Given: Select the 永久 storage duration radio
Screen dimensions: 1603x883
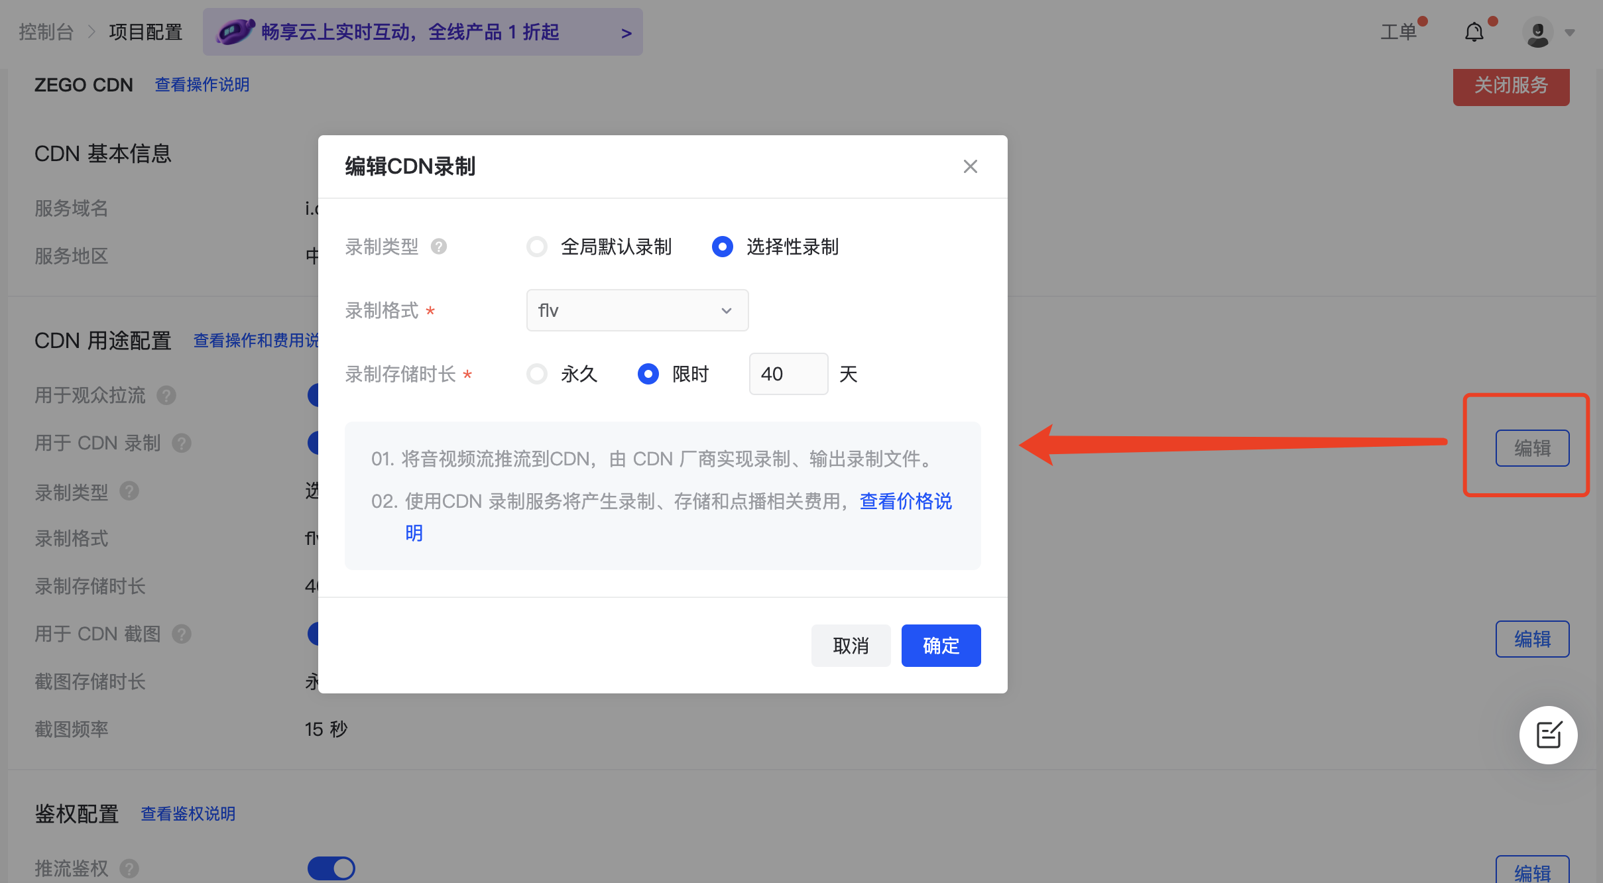Looking at the screenshot, I should 537,374.
